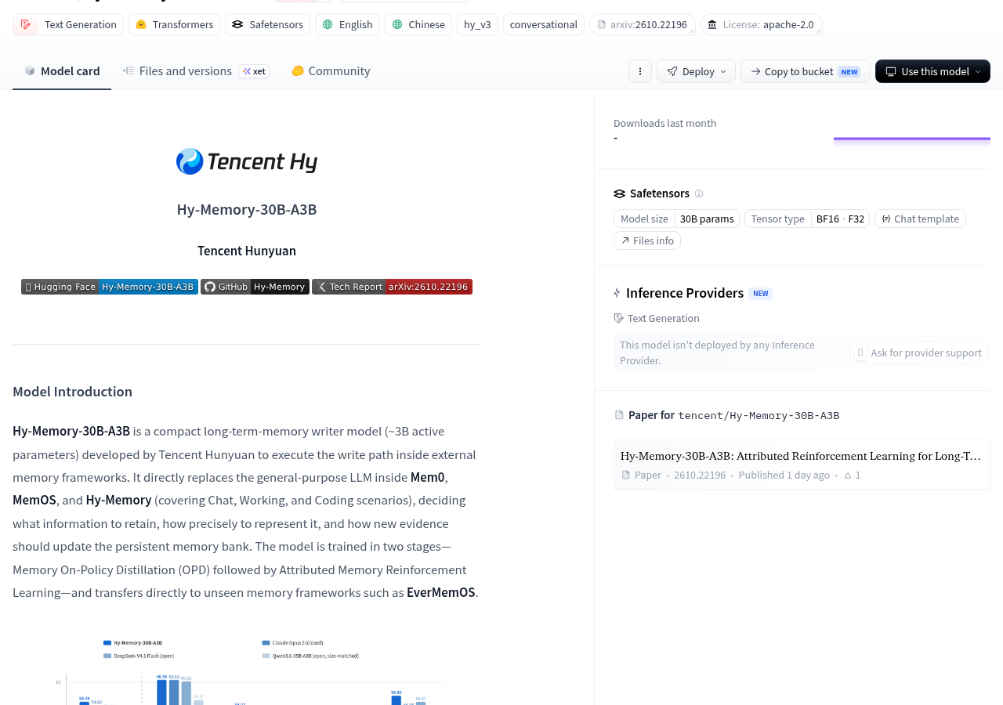The image size is (1003, 705).
Task: Click the Tencent Hunyuan heading text
Action: pos(247,251)
